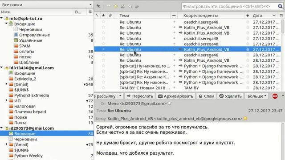Filter messages that have tags
The image size is (285, 160).
130,6
